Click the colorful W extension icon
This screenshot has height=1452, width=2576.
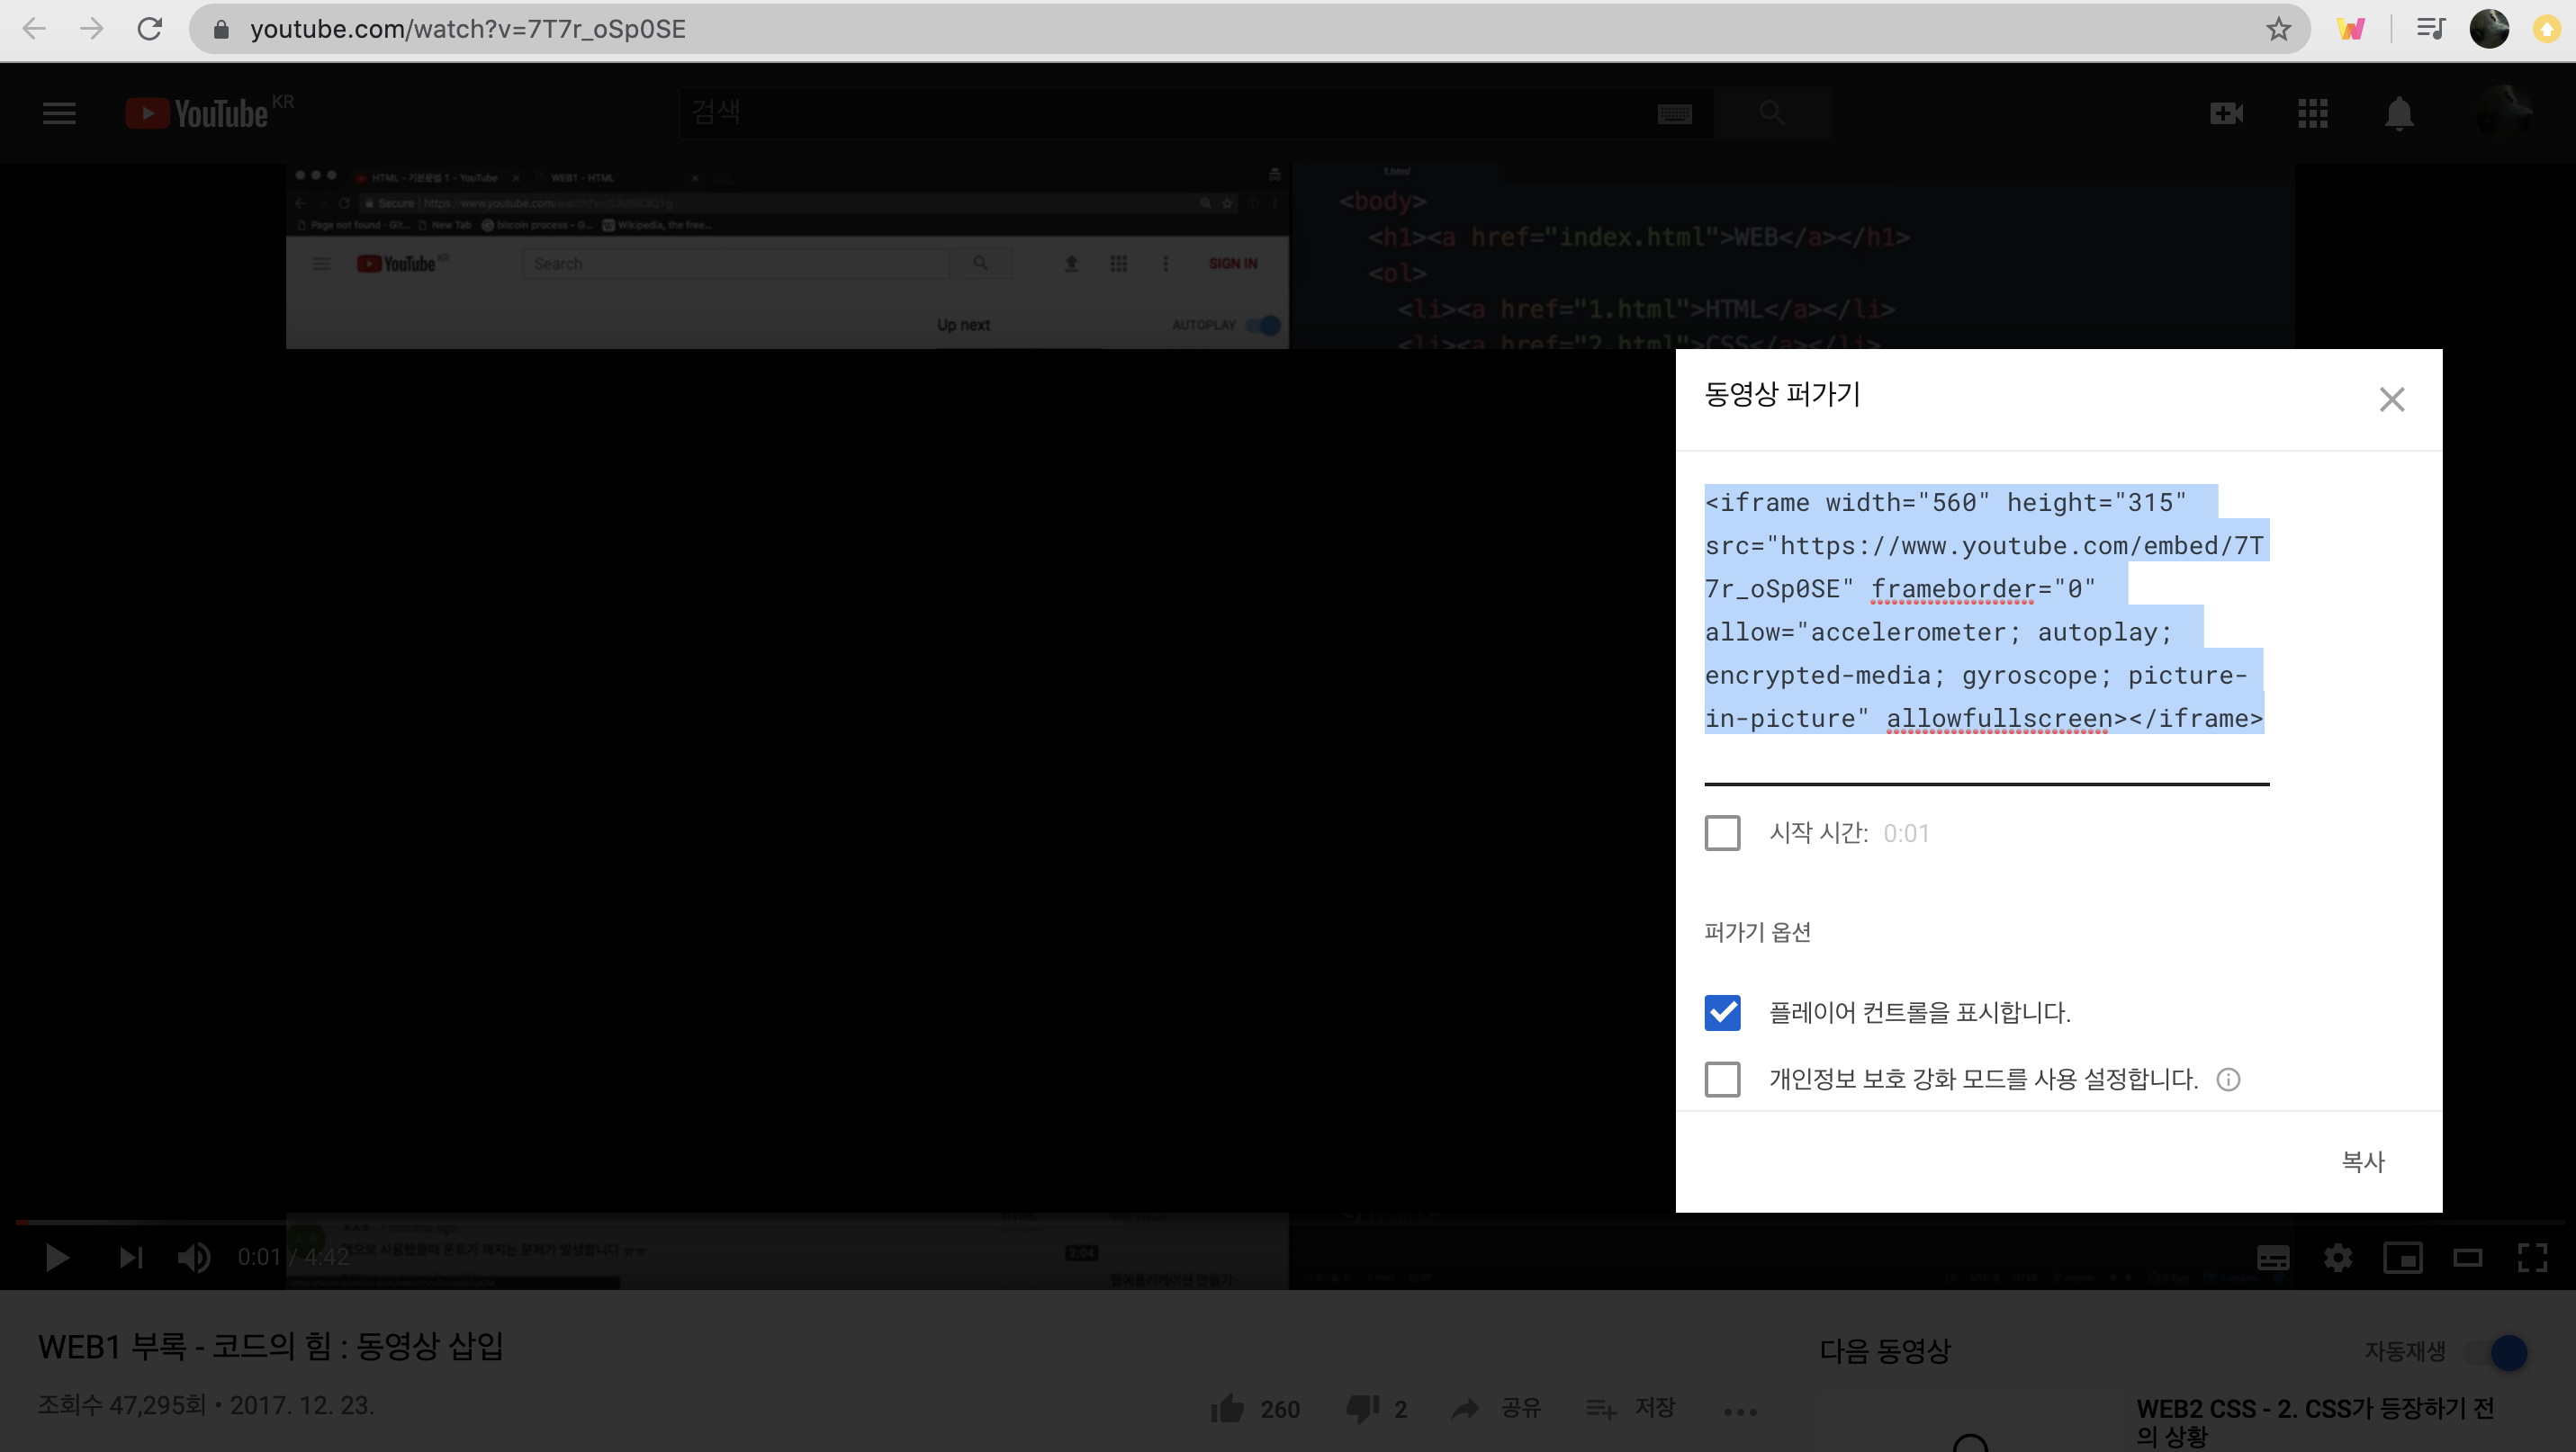click(x=2351, y=29)
